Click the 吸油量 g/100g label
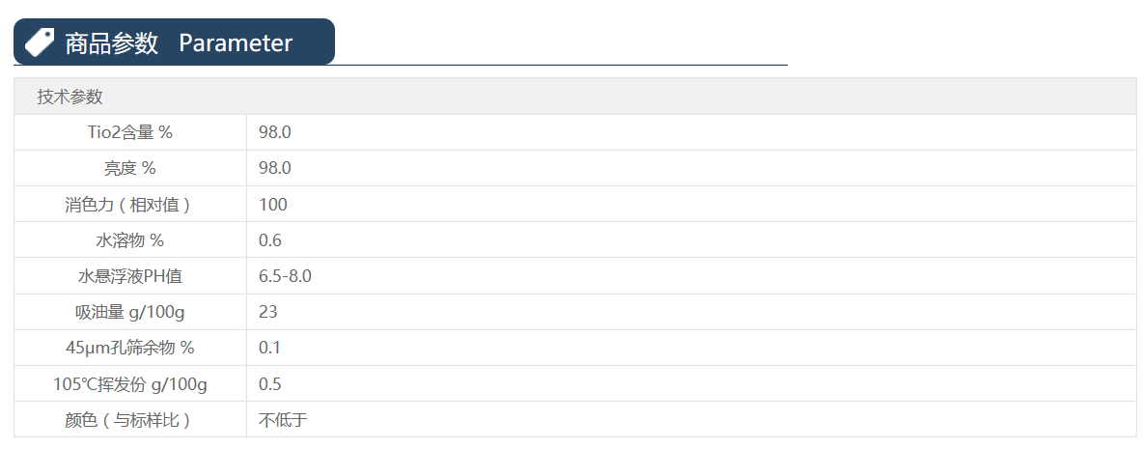The height and width of the screenshot is (449, 1145). tap(130, 312)
